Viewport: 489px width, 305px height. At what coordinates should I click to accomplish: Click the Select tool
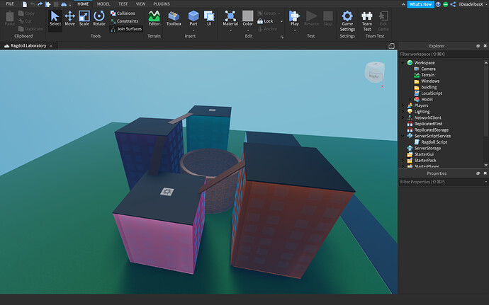(55, 18)
